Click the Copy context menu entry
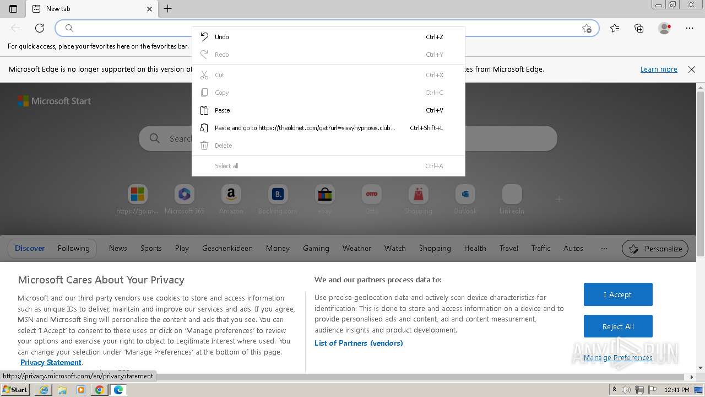The width and height of the screenshot is (705, 397). (328, 93)
